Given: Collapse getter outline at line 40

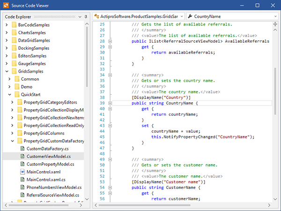Looking at the screenshot, I should (x=110, y=109).
